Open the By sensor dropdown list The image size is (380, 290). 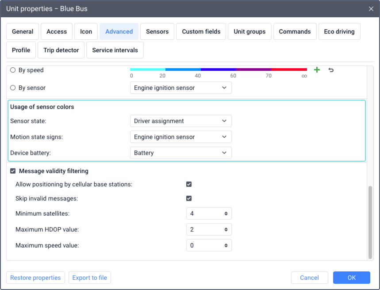[x=180, y=88]
